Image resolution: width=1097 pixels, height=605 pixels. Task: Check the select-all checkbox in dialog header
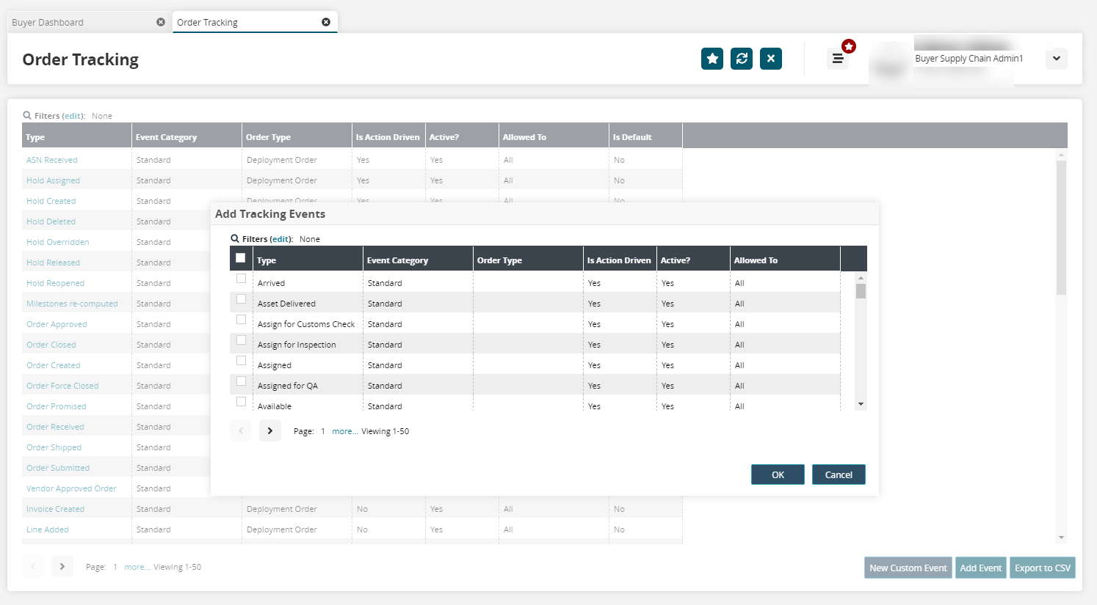click(x=240, y=258)
